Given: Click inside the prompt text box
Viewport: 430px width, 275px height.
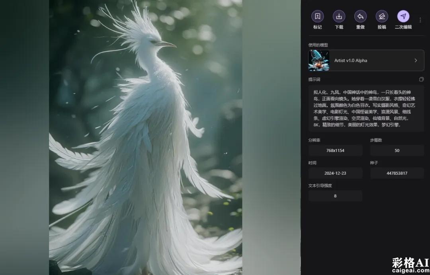Looking at the screenshot, I should (366, 108).
